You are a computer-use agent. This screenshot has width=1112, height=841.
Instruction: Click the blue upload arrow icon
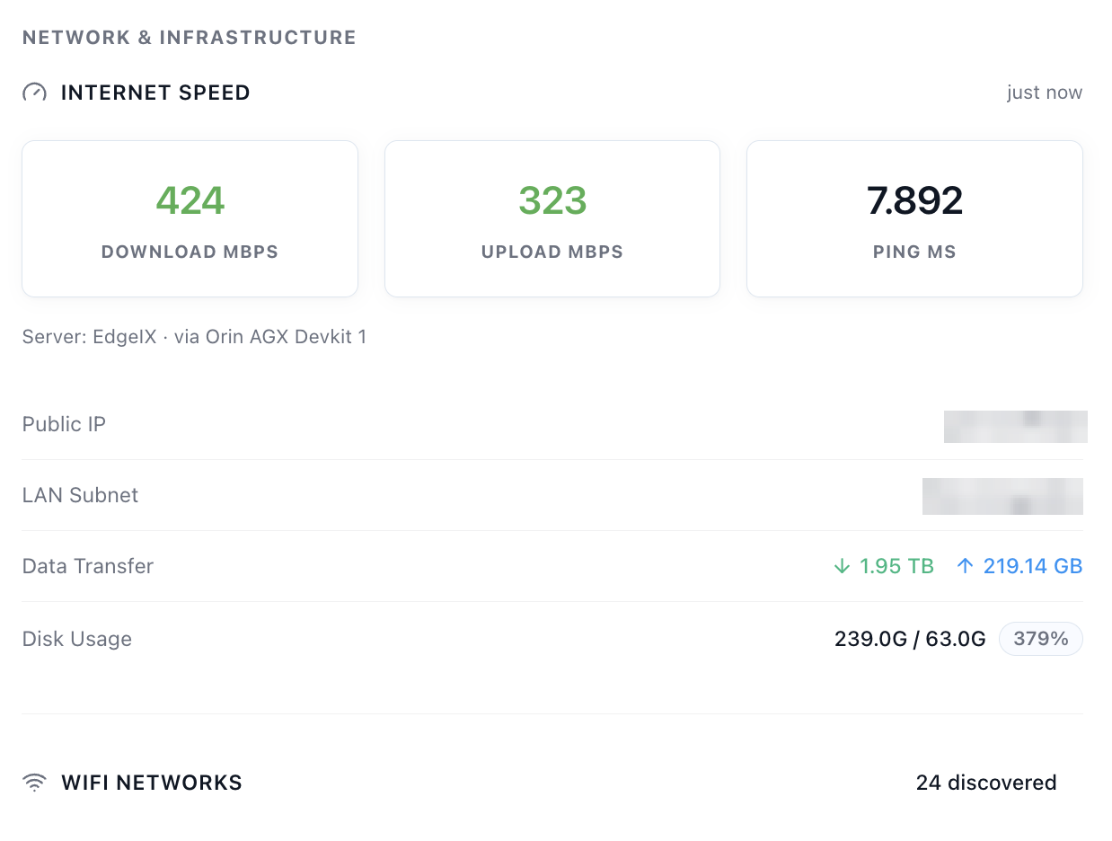click(x=965, y=566)
